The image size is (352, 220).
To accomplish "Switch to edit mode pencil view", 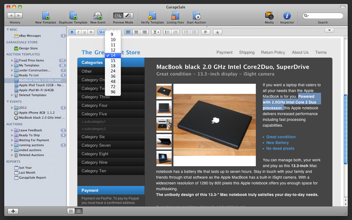I will [128, 15].
